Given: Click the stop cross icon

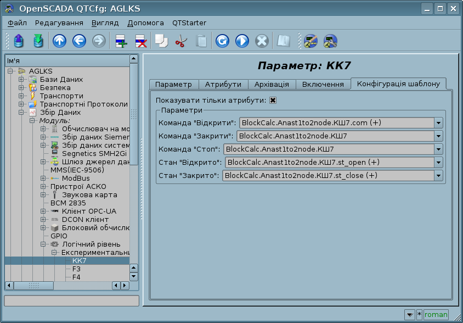Looking at the screenshot, I should pyautogui.click(x=262, y=41).
